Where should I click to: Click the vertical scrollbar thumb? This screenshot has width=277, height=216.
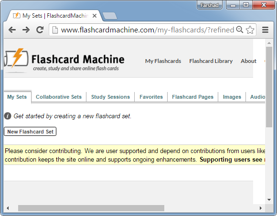[x=269, y=87]
